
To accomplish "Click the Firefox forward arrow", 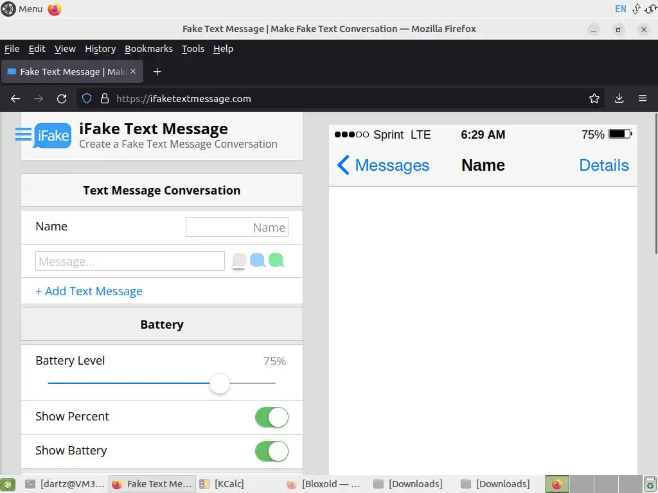I will click(x=39, y=98).
